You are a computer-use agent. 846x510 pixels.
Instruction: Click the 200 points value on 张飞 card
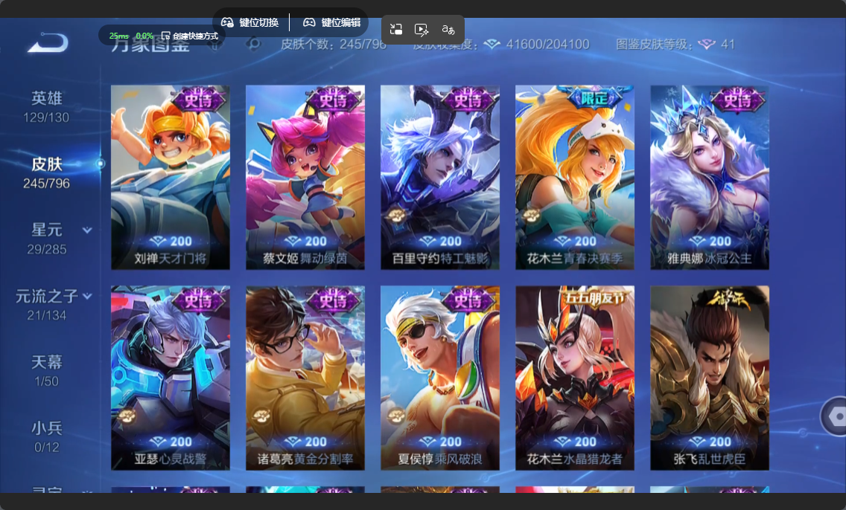(720, 442)
